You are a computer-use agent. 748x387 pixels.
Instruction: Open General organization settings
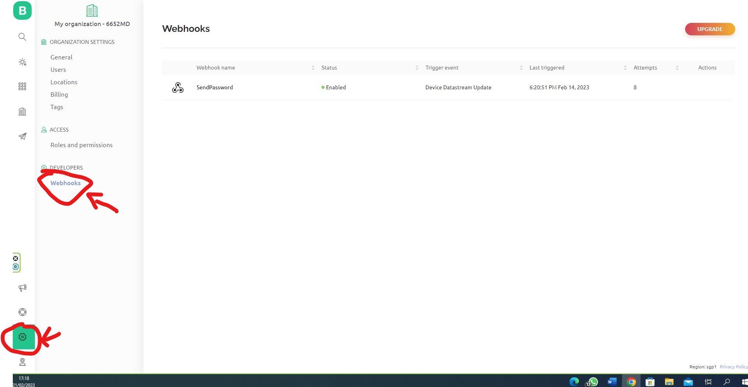pyautogui.click(x=61, y=57)
